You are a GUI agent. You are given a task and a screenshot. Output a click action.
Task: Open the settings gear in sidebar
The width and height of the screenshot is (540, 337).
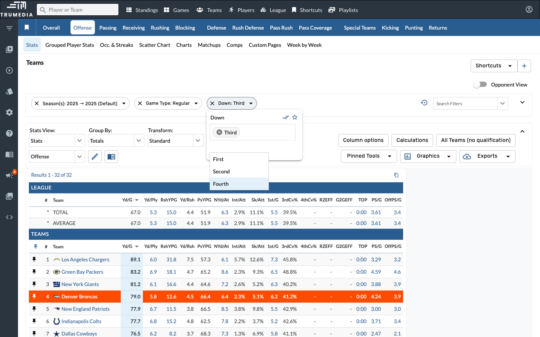tap(9, 112)
